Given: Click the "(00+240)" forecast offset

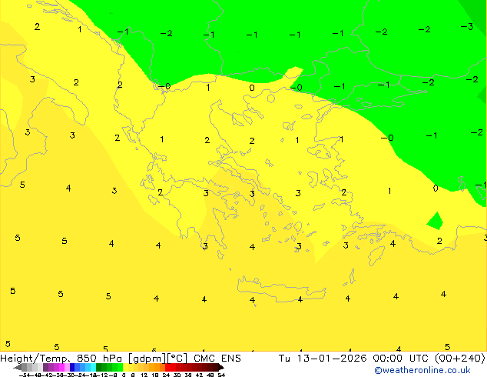Looking at the screenshot, I should click(x=460, y=359).
